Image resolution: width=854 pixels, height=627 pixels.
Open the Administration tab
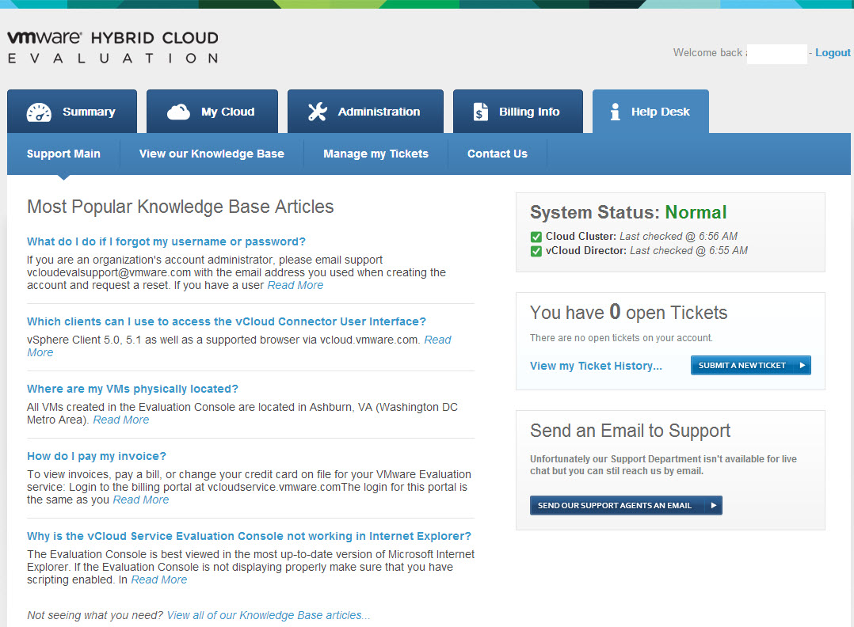tap(365, 111)
